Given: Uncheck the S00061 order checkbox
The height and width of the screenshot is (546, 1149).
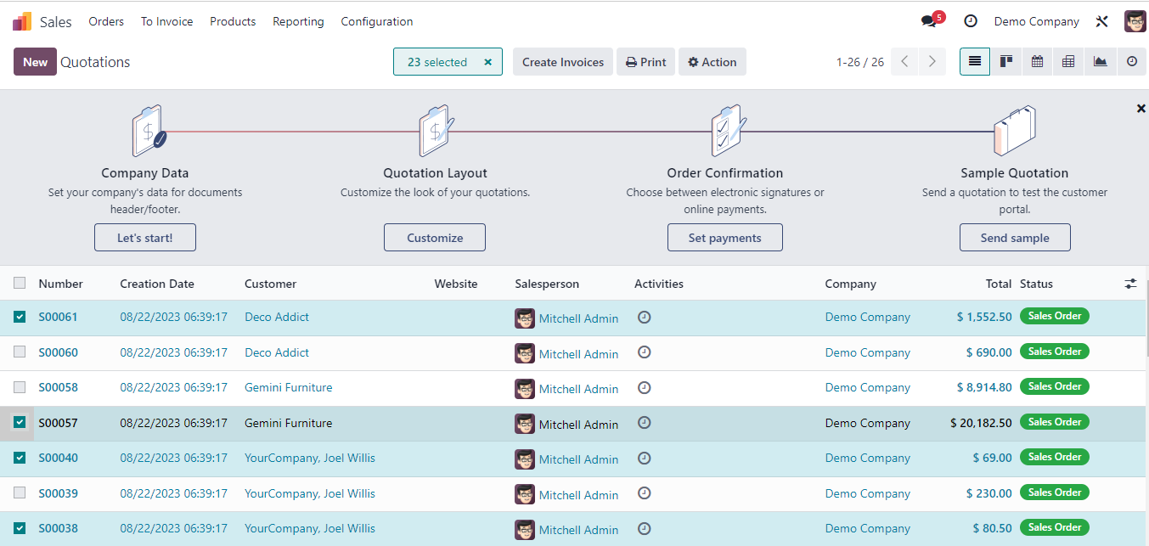Looking at the screenshot, I should (x=20, y=317).
